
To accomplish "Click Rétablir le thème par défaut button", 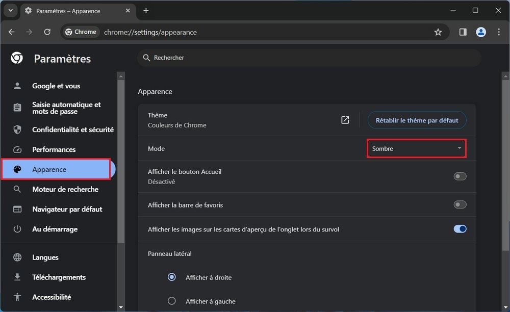I will tap(417, 120).
